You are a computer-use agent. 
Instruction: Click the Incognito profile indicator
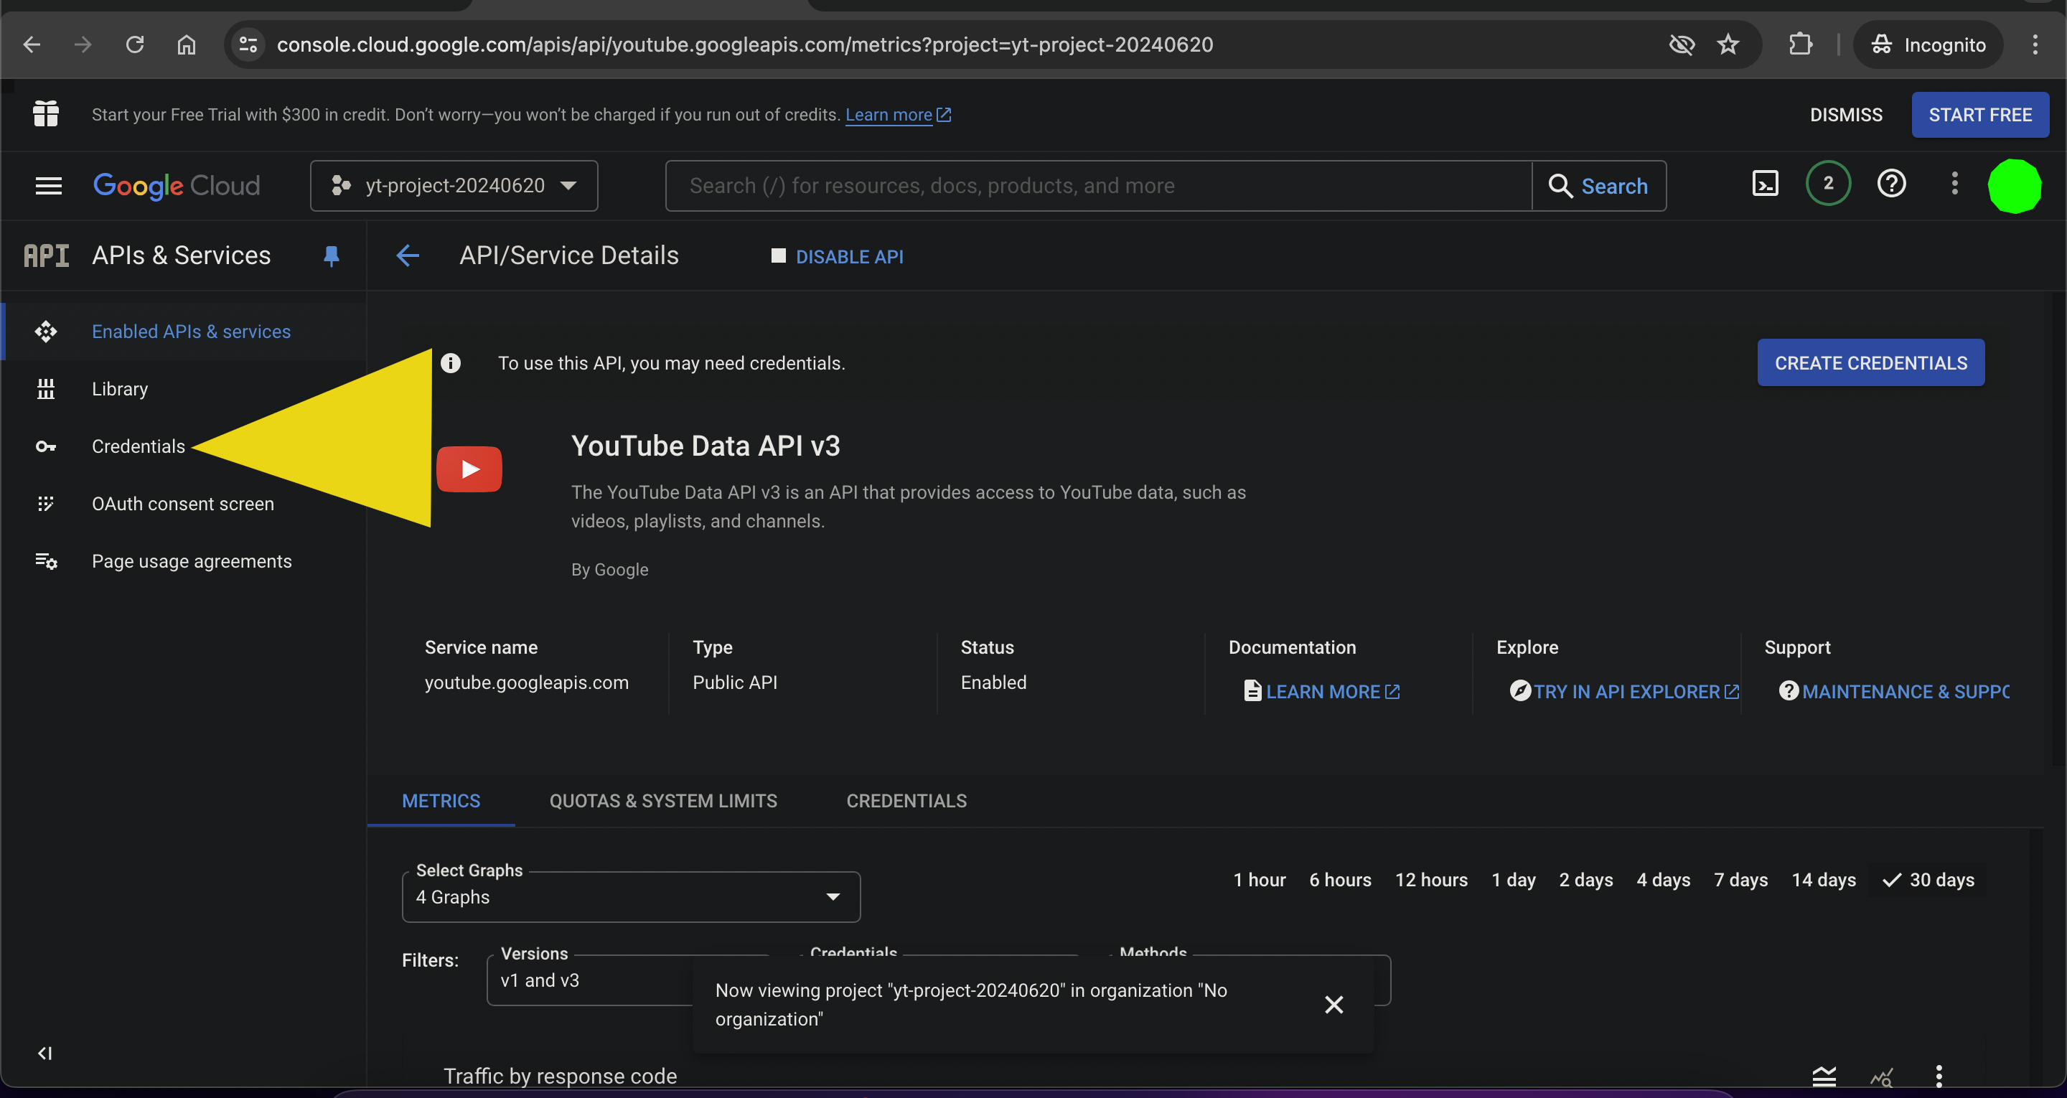[1928, 45]
